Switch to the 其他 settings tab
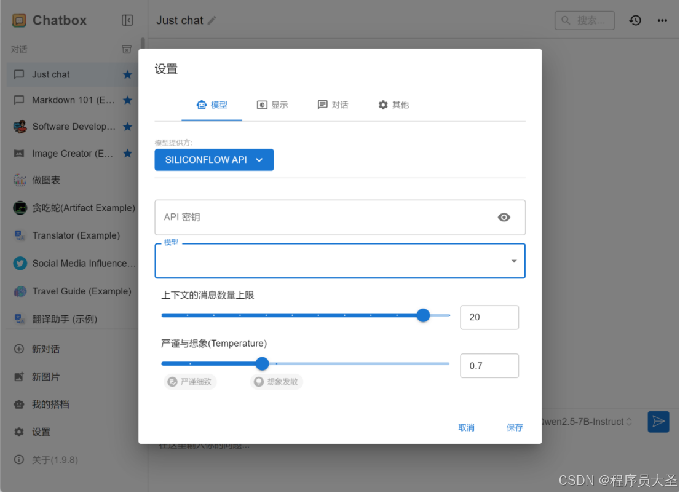The width and height of the screenshot is (680, 493). pyautogui.click(x=393, y=105)
